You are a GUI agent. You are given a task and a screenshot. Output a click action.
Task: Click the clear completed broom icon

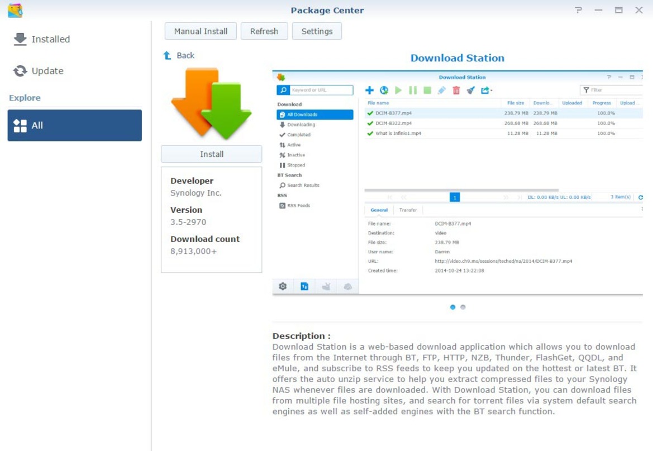470,90
